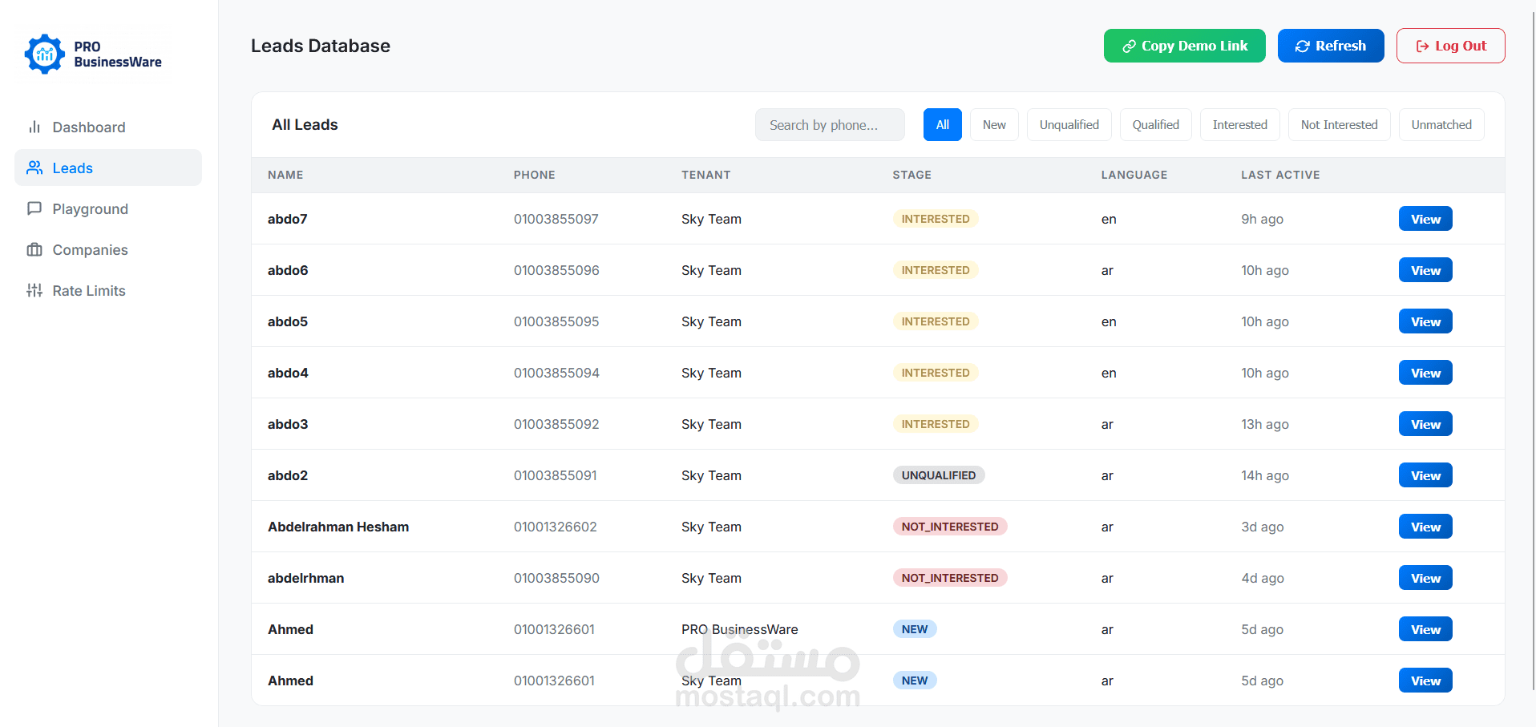Open the Playground section
This screenshot has width=1536, height=727.
pyautogui.click(x=108, y=208)
